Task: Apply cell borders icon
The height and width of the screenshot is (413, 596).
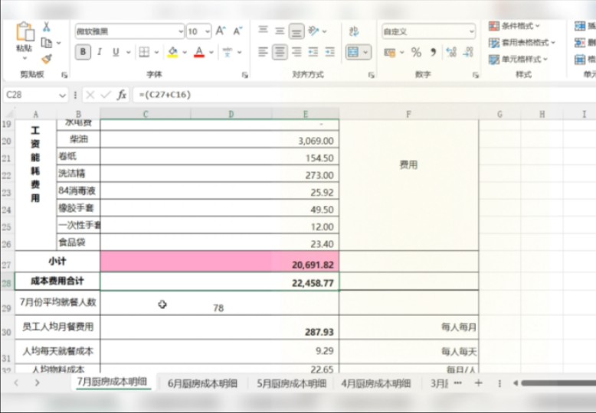Action: point(144,52)
